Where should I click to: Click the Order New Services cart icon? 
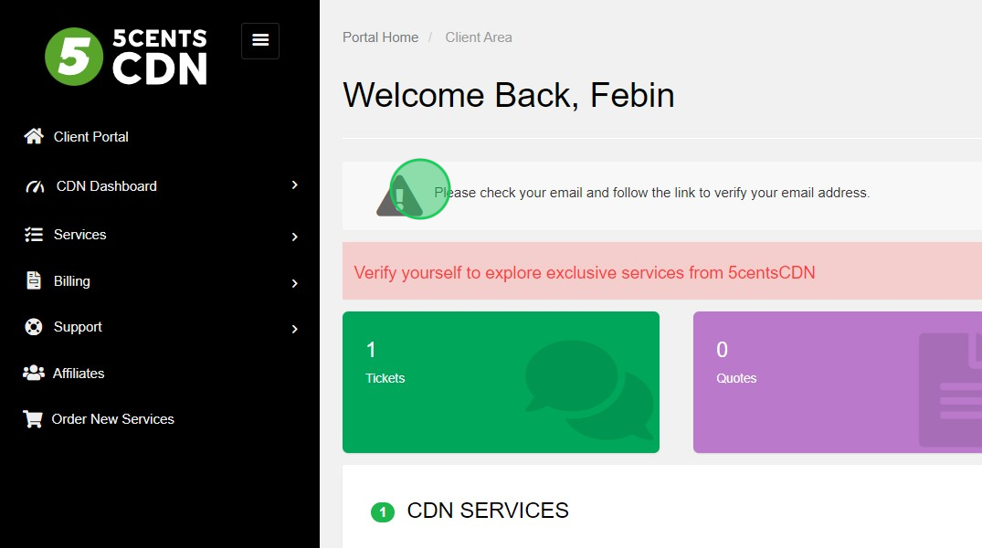coord(33,418)
